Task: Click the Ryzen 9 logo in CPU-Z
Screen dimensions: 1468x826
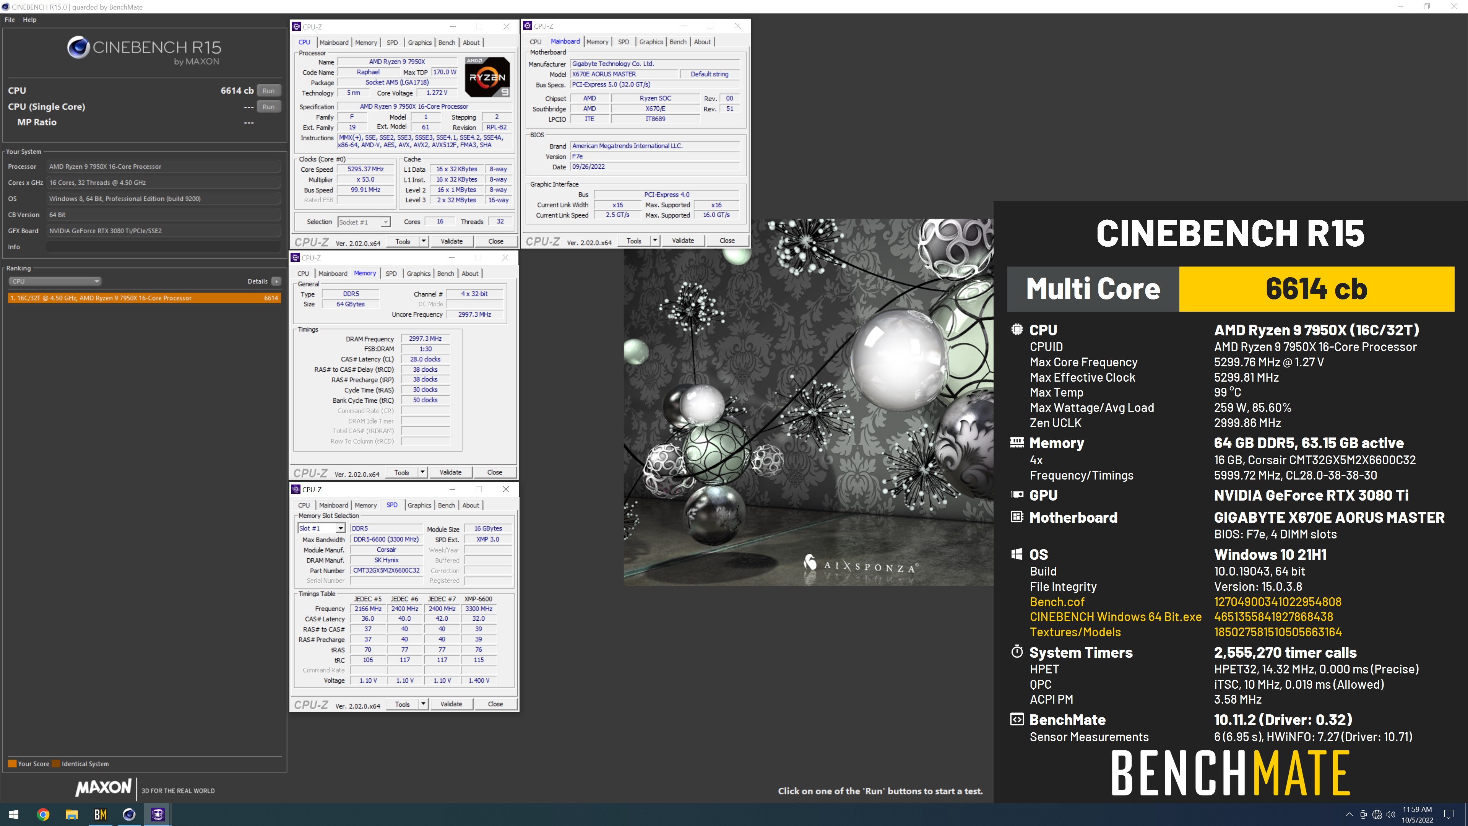Action: [487, 77]
